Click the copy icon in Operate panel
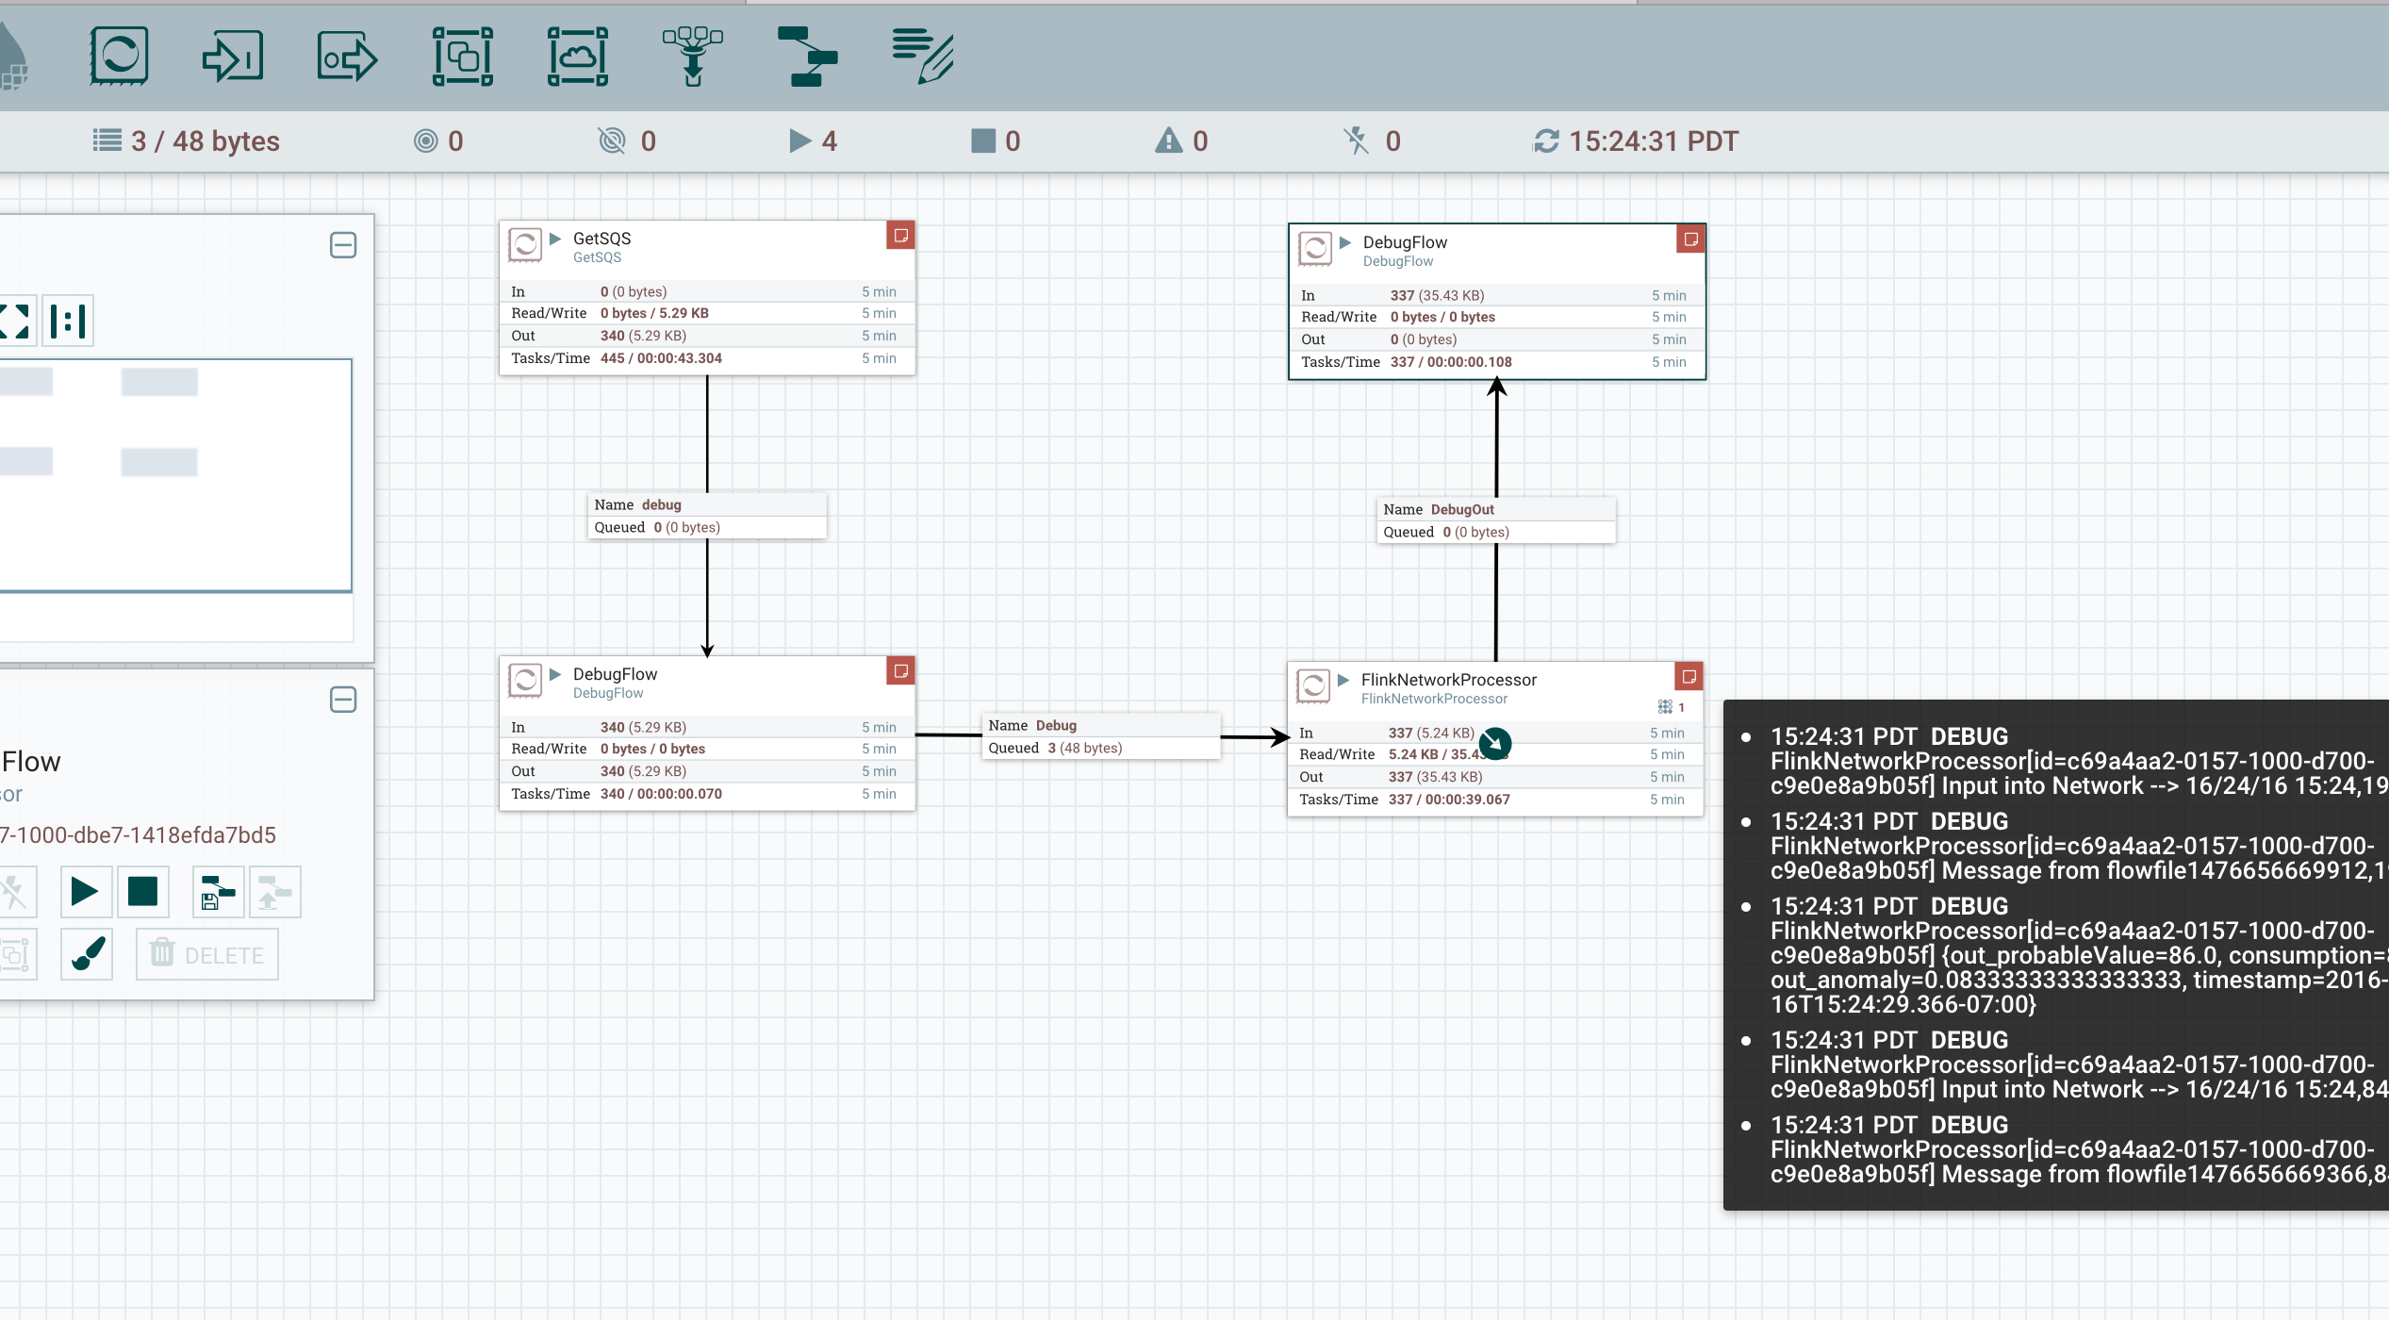This screenshot has height=1320, width=2389. [x=15, y=954]
